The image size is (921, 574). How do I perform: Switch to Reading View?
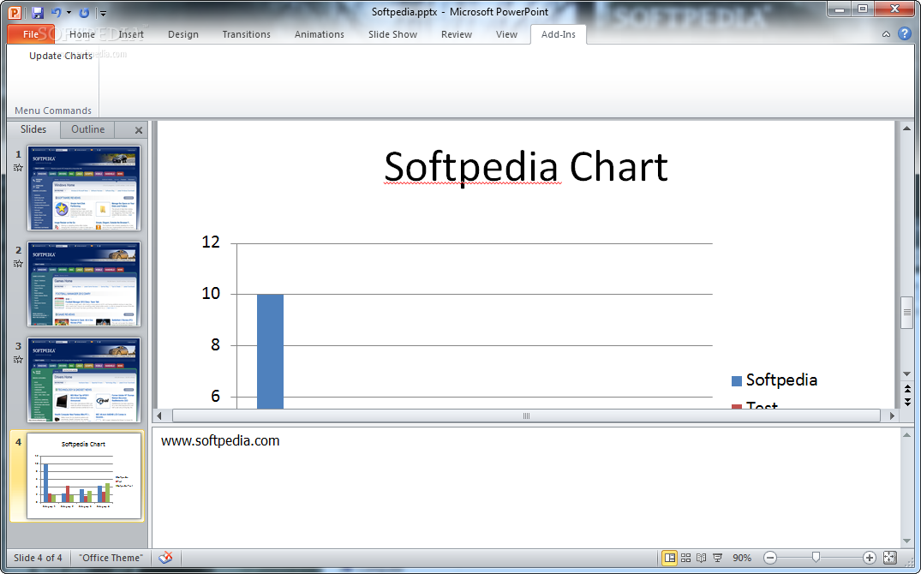702,558
